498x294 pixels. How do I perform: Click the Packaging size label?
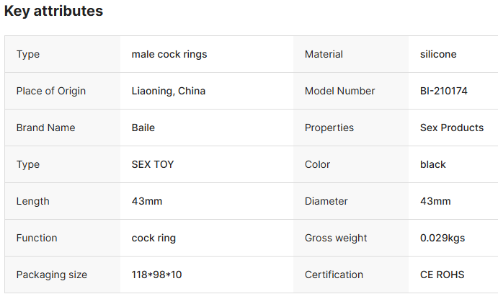coord(51,275)
